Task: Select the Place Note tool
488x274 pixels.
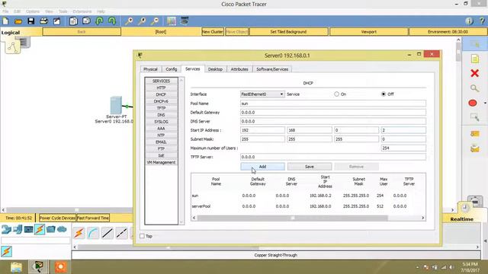Action: 474,59
